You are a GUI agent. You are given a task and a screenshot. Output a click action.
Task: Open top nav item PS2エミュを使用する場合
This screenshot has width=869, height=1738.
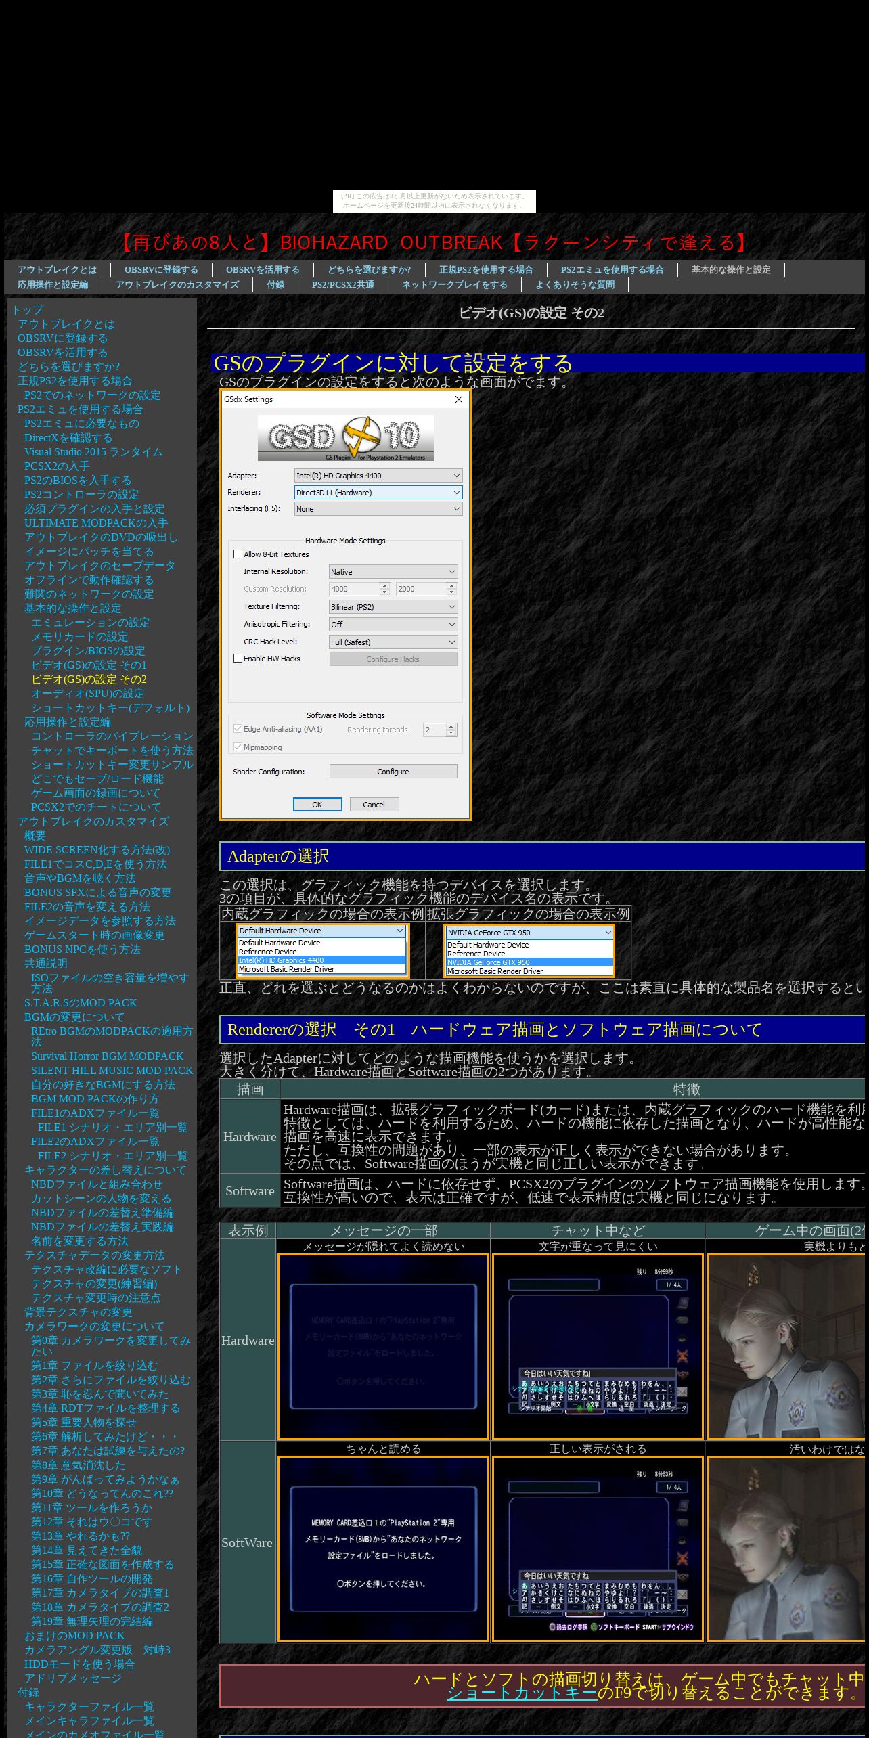pyautogui.click(x=612, y=270)
